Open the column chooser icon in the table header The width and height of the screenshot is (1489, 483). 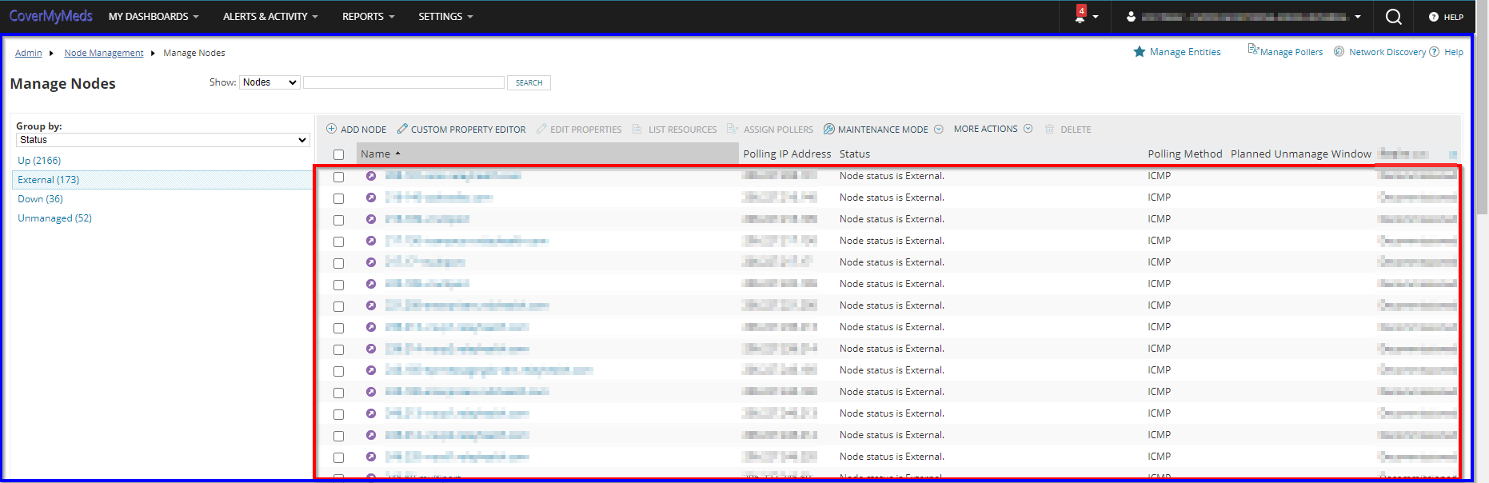[1453, 154]
